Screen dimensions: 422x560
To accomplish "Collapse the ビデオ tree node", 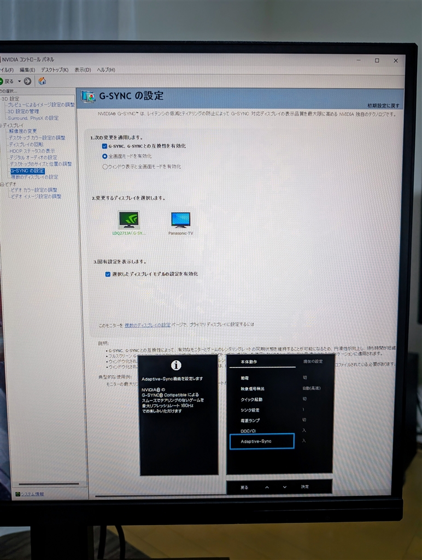I will click(x=2, y=184).
